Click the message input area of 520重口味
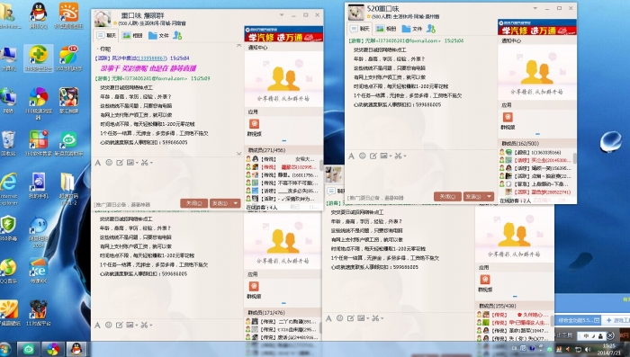 (x=420, y=176)
